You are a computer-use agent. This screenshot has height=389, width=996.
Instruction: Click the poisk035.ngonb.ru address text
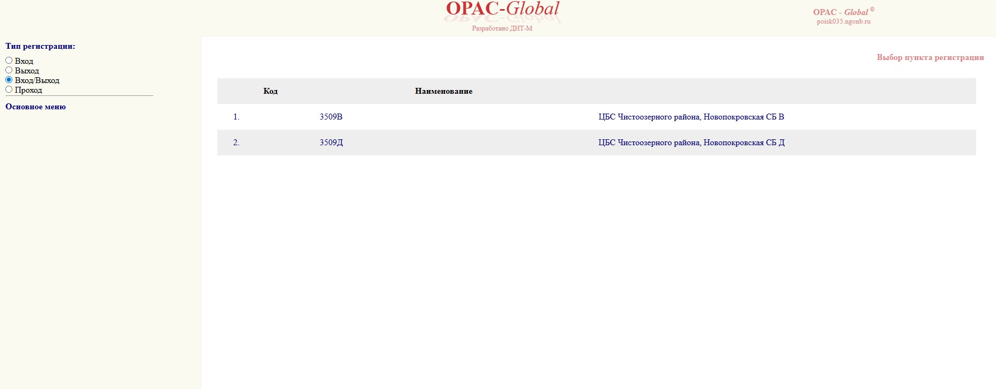coord(844,22)
